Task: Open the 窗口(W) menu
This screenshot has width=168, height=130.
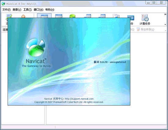Action: pos(38,10)
